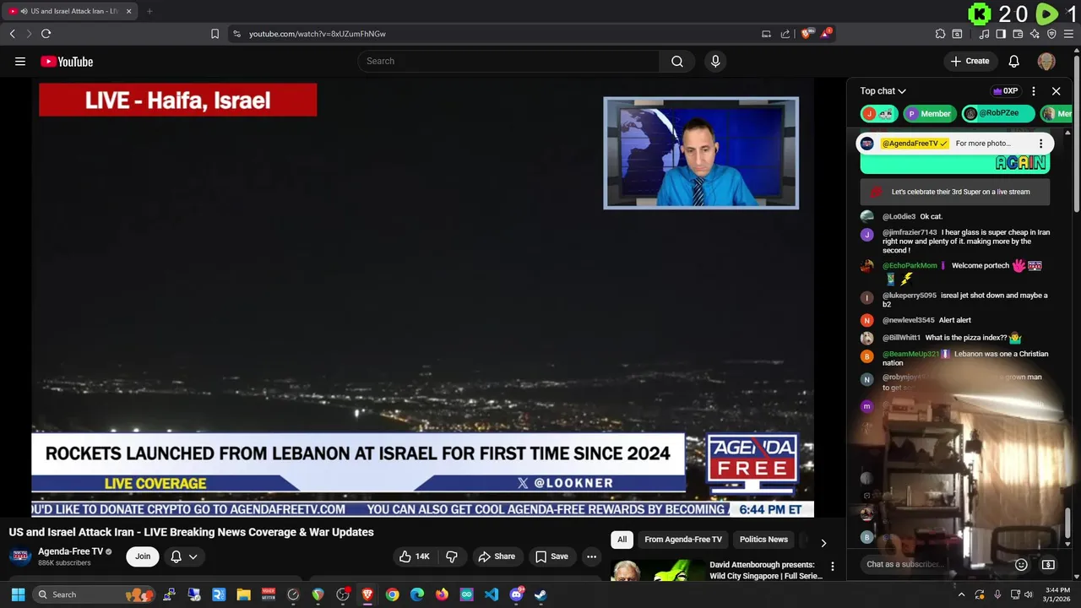The image size is (1081, 608).
Task: Open live chat options three-dot menu
Action: click(x=1034, y=91)
